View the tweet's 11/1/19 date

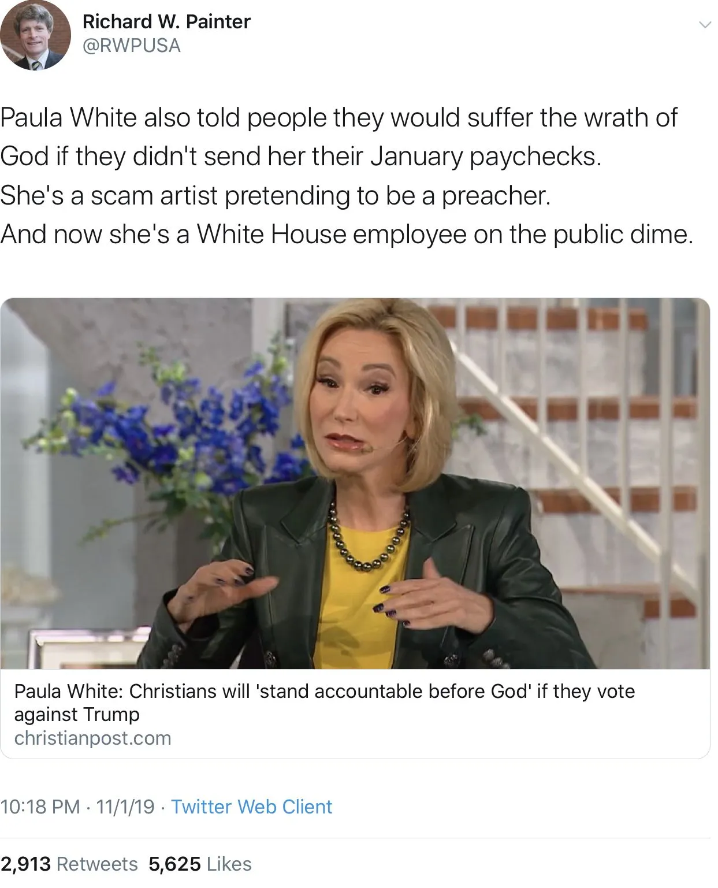(x=125, y=807)
